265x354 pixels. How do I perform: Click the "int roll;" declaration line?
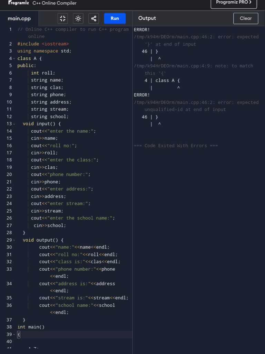coord(43,73)
